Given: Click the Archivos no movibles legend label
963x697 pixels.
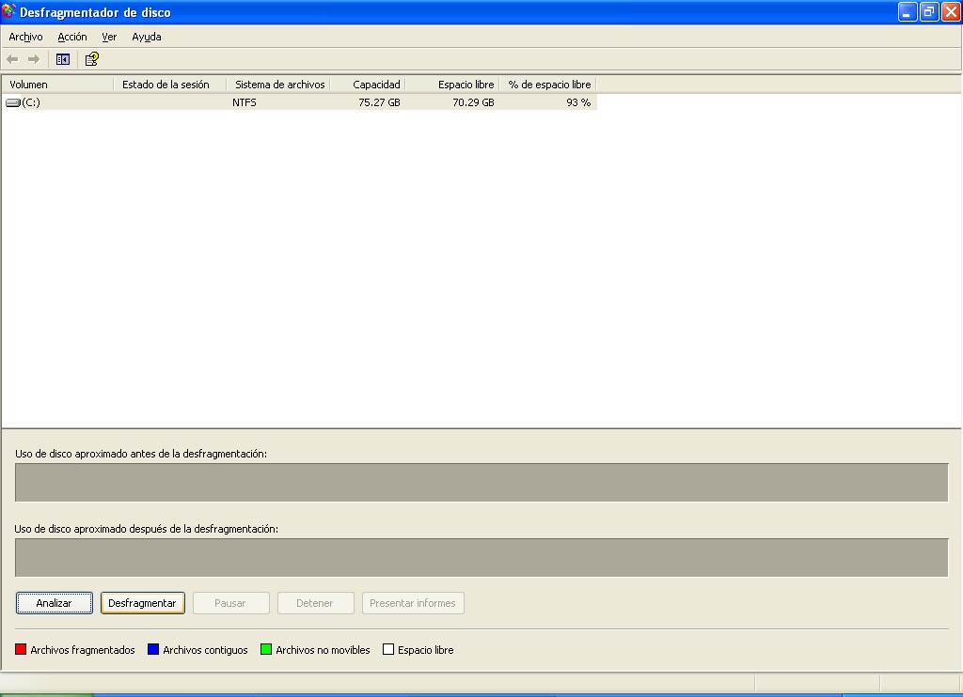Looking at the screenshot, I should point(323,650).
